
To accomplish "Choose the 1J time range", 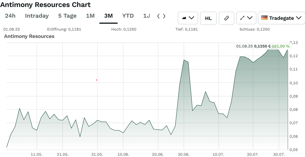I will [x=146, y=16].
